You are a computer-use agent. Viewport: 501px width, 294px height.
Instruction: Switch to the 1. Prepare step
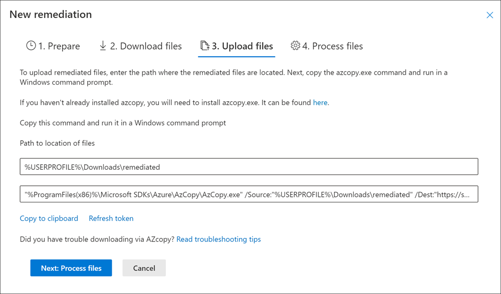pos(53,46)
